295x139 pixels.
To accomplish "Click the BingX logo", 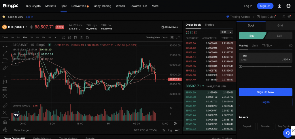I will tap(10, 6).
